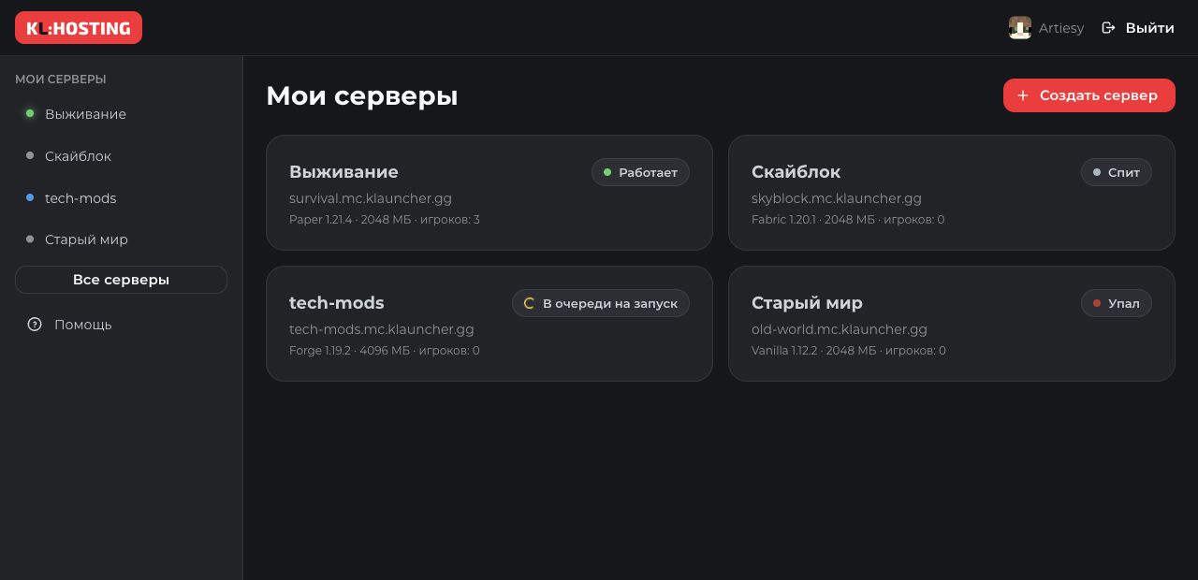Click the grey dot in Спит badge
Image resolution: width=1198 pixels, height=580 pixels.
coord(1097,172)
